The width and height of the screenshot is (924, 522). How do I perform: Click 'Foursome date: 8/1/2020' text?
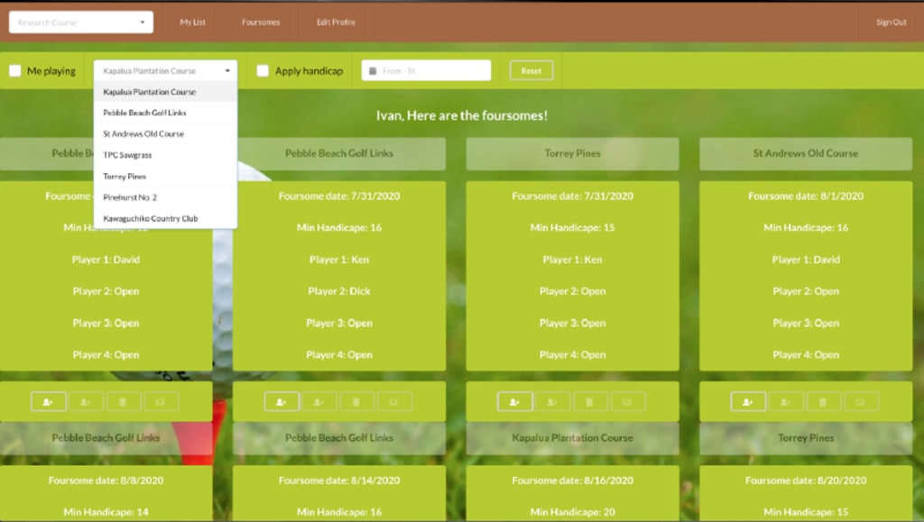pyautogui.click(x=806, y=196)
